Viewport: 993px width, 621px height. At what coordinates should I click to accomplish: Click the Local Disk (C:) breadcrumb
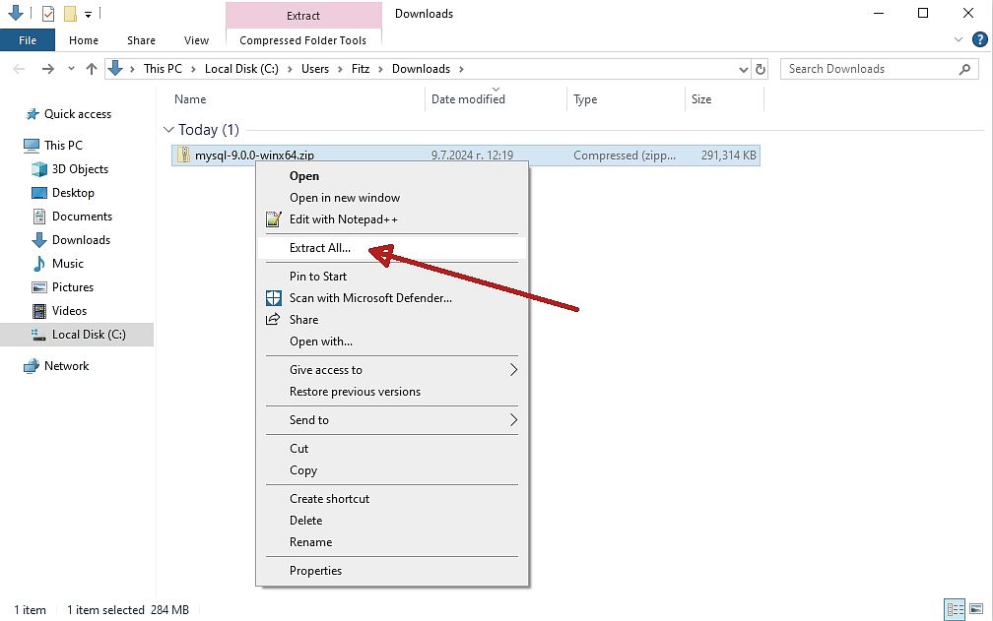coord(241,69)
